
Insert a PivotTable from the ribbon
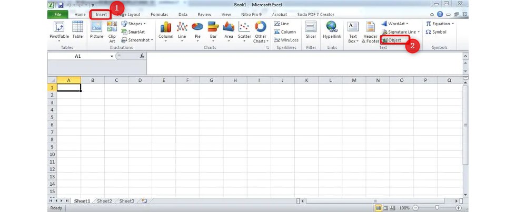[59, 31]
